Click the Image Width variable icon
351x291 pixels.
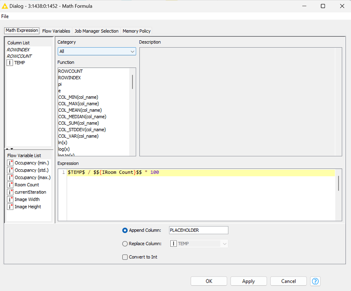10,199
